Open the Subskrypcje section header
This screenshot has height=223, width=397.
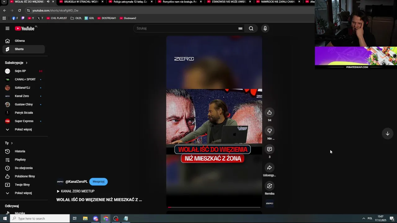(16, 63)
